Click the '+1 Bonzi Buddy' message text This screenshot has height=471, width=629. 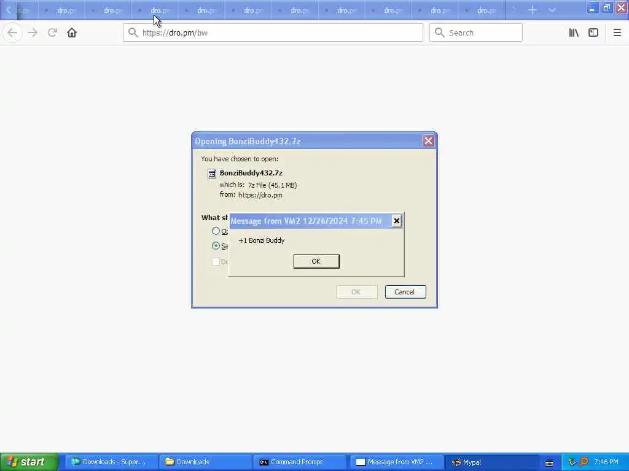(x=262, y=240)
